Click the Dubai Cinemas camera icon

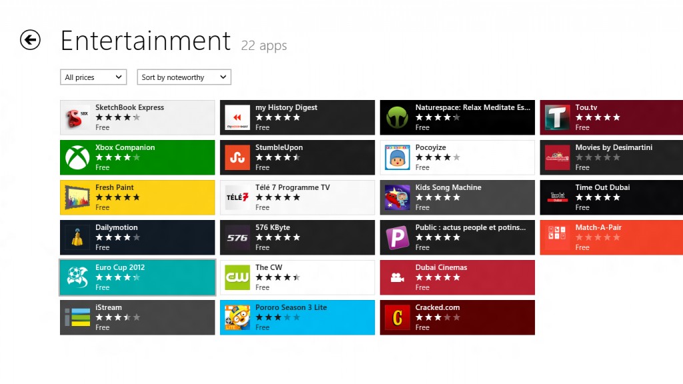[398, 278]
